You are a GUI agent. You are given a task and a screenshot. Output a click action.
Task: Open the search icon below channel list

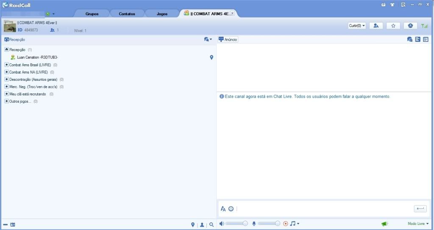click(211, 225)
